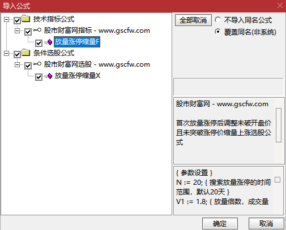Collapse the 技术指标公式 tree node
Screen dimensions: 286x230
point(6,19)
